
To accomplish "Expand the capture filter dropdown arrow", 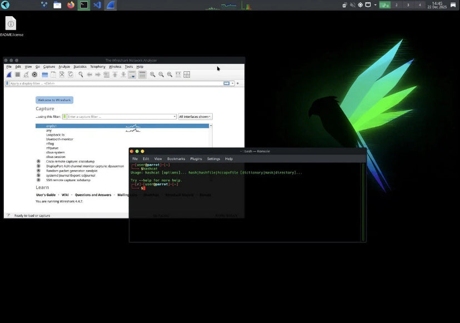I will coord(174,117).
